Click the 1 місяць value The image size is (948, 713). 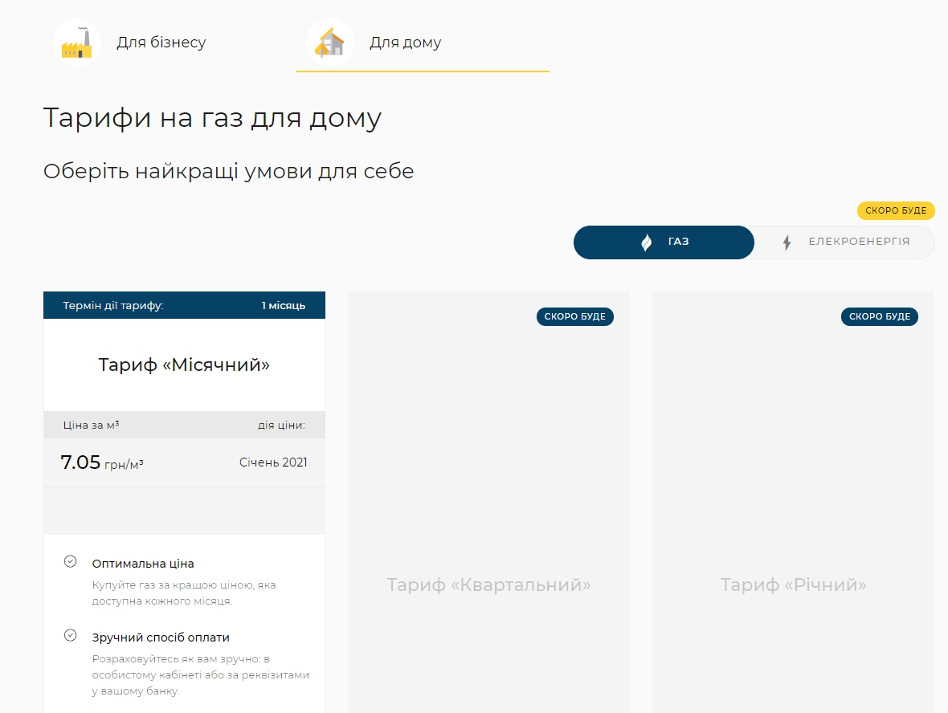tap(283, 306)
